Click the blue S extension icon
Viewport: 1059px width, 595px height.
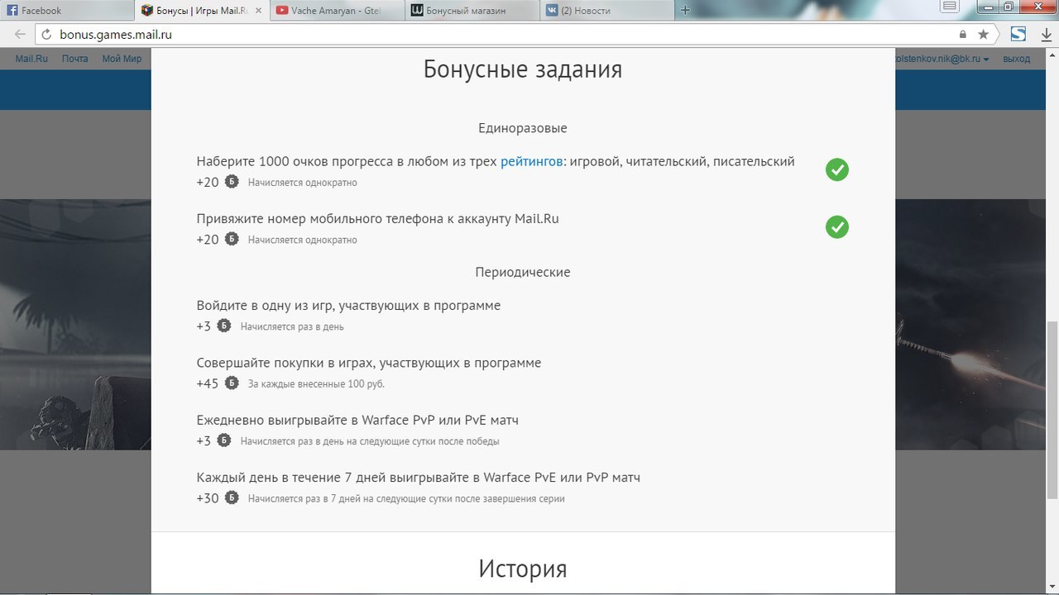[1018, 35]
